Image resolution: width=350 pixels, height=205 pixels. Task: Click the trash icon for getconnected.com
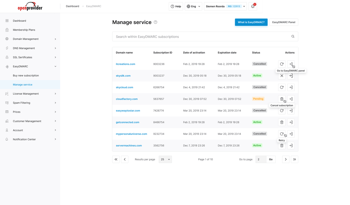tap(282, 122)
